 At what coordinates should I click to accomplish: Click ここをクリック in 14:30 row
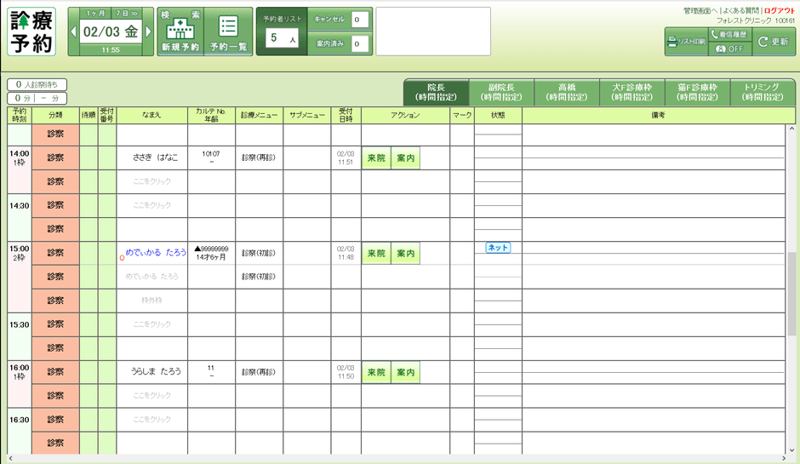[x=152, y=205]
